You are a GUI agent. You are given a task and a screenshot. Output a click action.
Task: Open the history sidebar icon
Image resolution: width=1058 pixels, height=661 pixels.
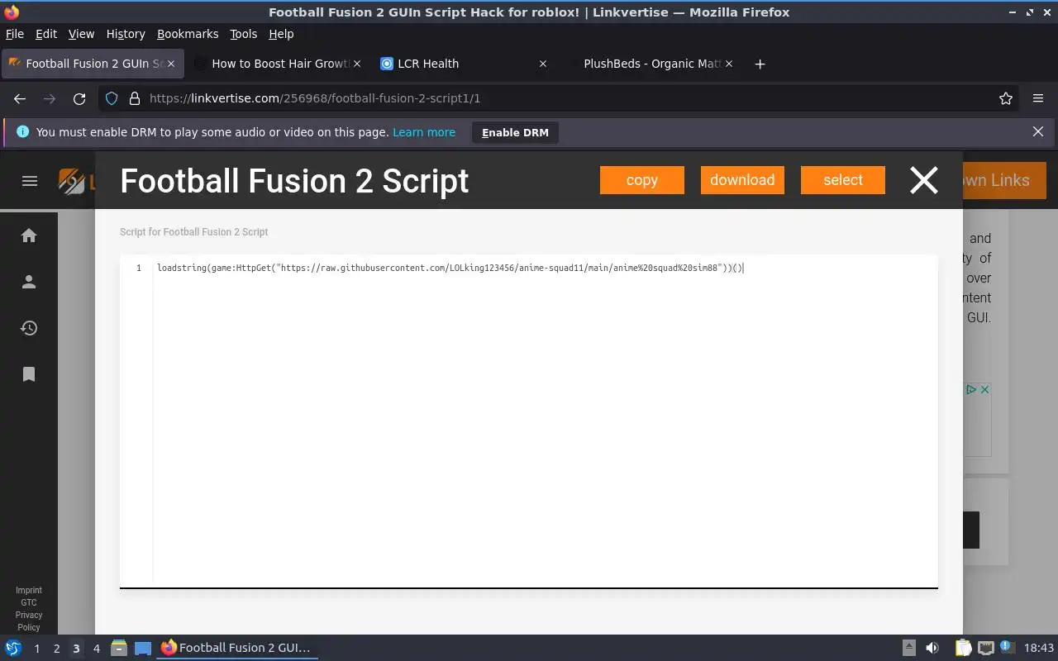pos(29,329)
